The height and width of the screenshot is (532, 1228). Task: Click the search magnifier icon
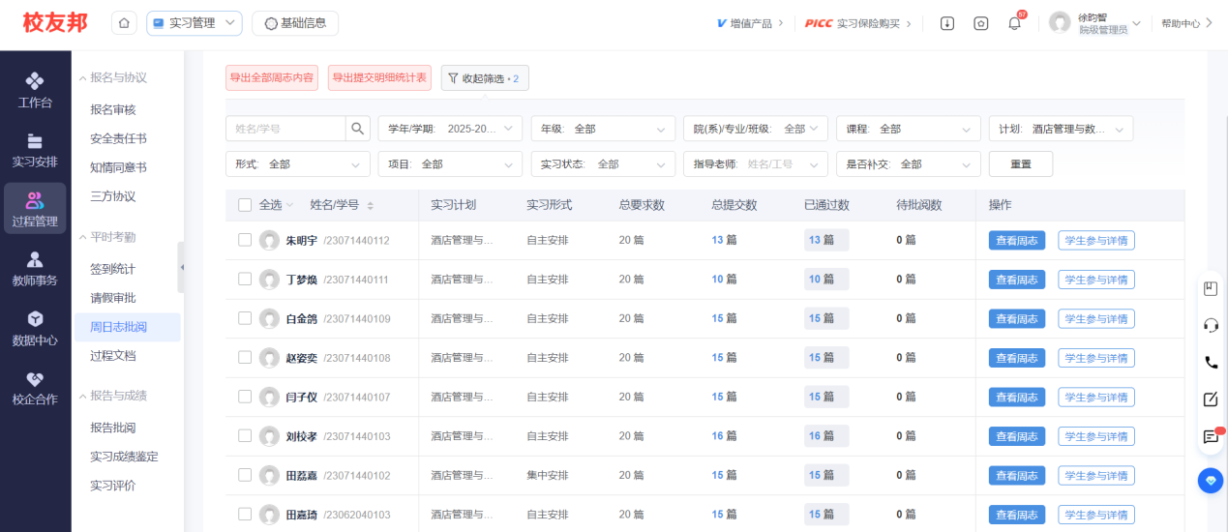(358, 129)
